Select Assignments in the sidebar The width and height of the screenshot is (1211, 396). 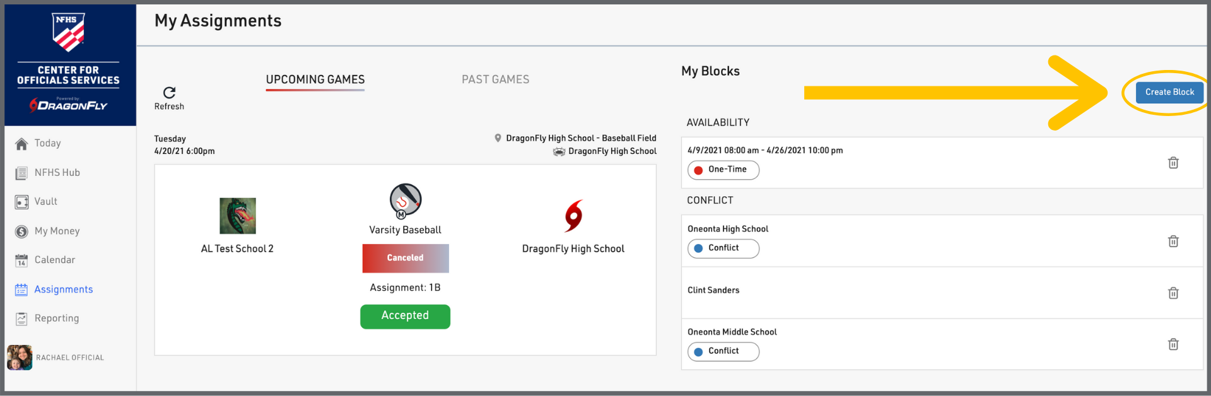pos(63,289)
